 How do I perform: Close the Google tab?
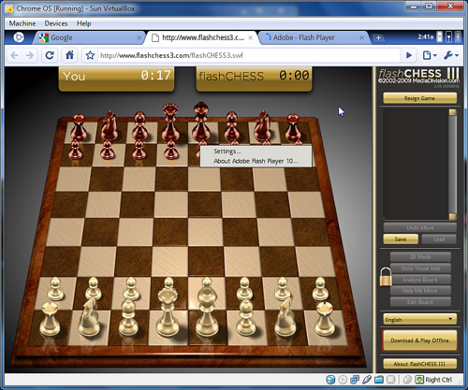point(139,38)
